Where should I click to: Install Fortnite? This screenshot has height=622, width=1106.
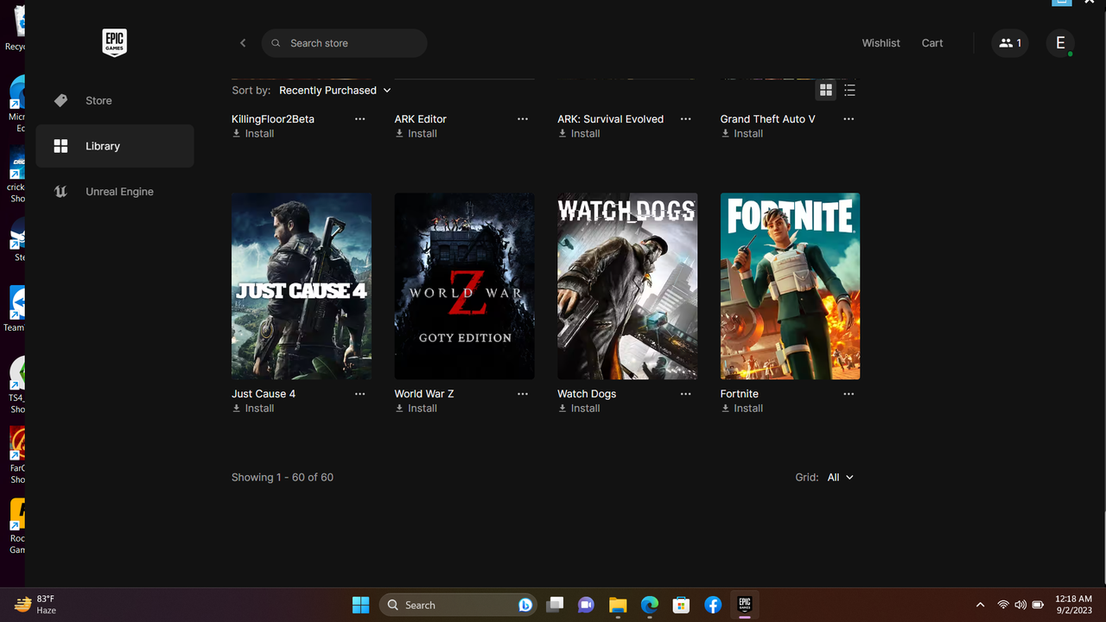coord(748,408)
